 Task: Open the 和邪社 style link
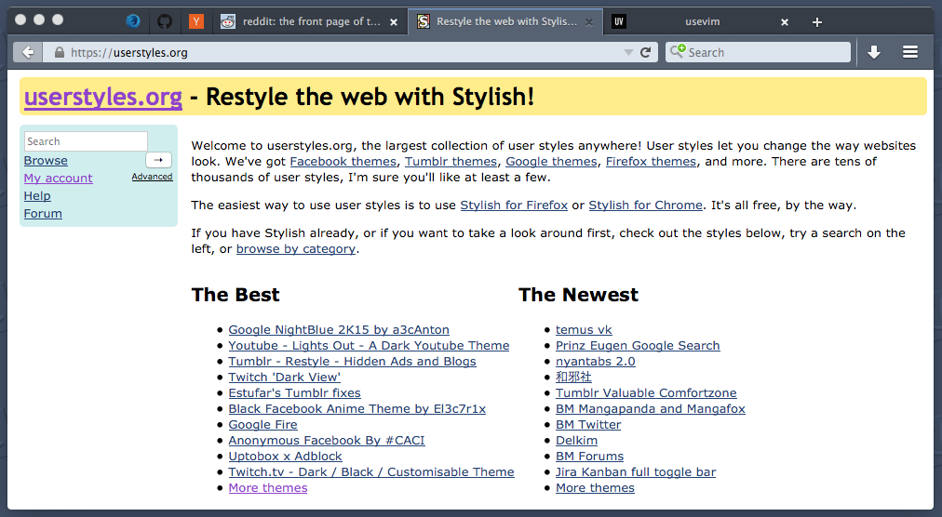(x=573, y=378)
